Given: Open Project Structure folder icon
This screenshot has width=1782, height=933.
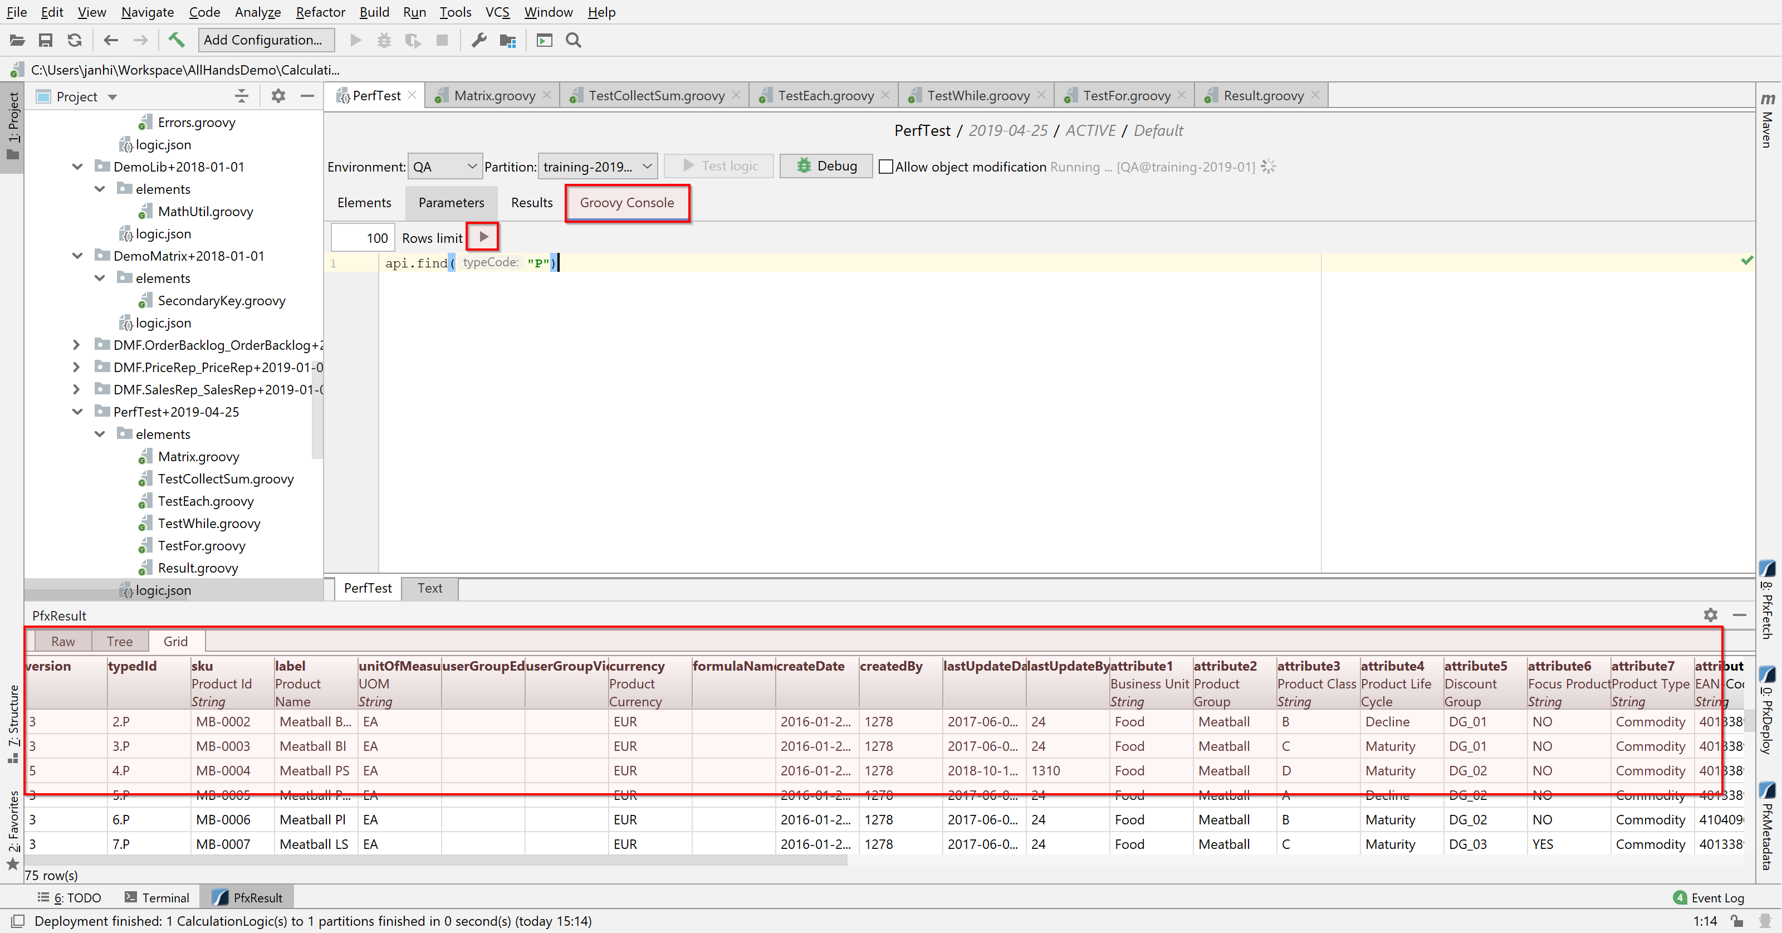Looking at the screenshot, I should tap(508, 40).
